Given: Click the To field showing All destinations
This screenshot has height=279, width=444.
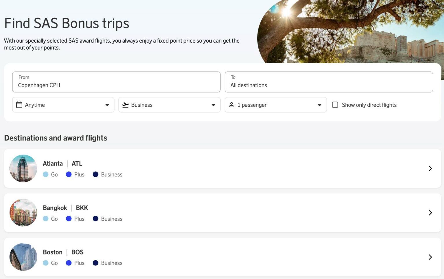Looking at the screenshot, I should (x=329, y=82).
